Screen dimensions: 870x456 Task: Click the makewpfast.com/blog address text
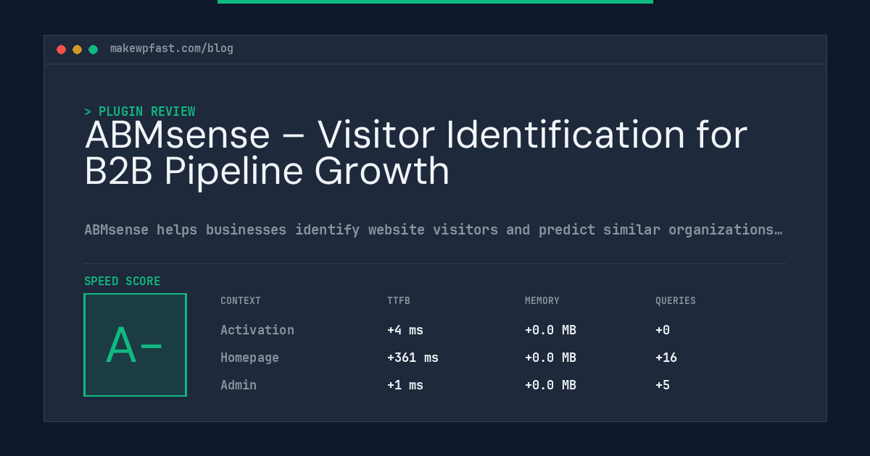tap(172, 48)
